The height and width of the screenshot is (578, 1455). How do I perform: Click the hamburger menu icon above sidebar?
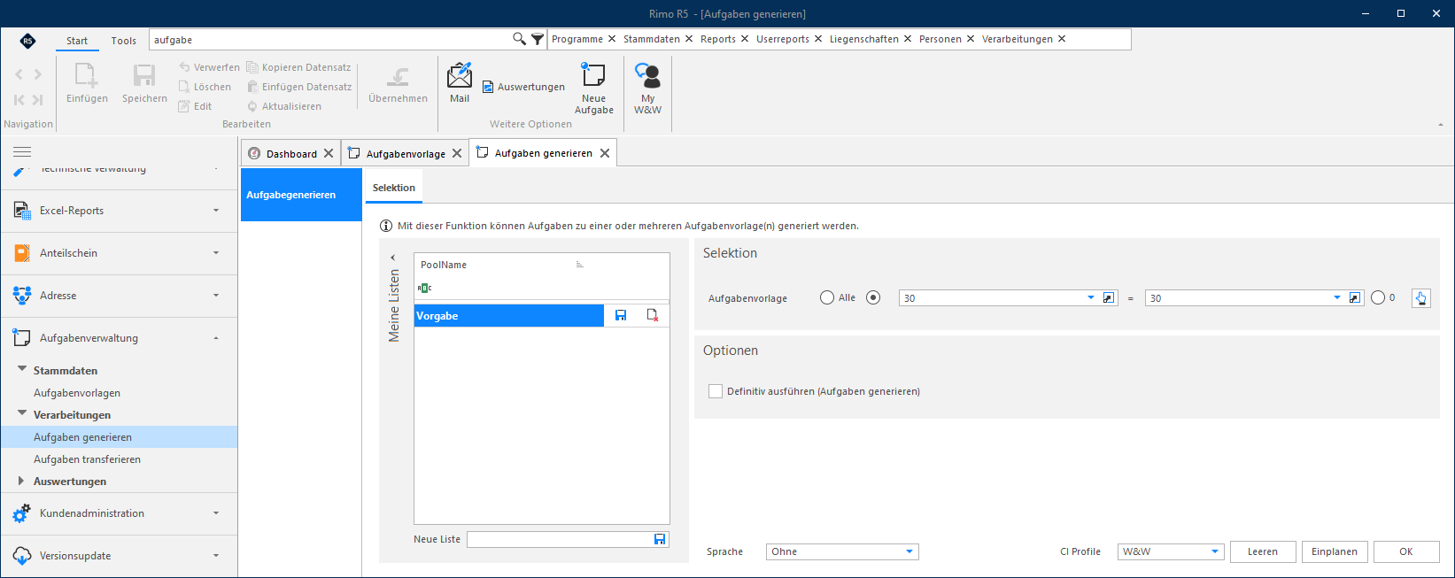pos(22,151)
